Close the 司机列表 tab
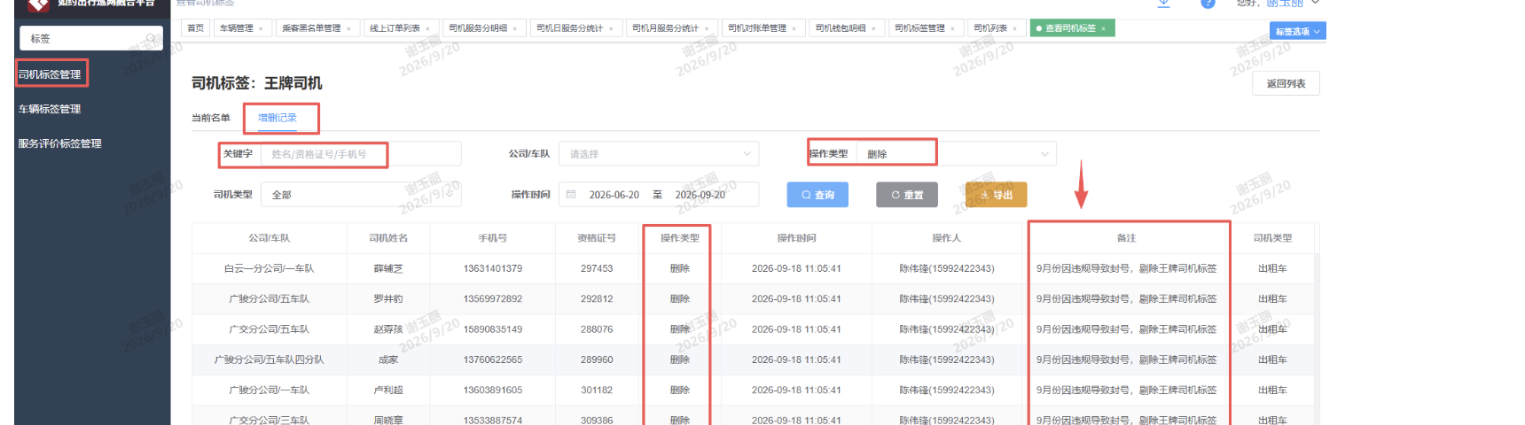 pyautogui.click(x=1015, y=28)
